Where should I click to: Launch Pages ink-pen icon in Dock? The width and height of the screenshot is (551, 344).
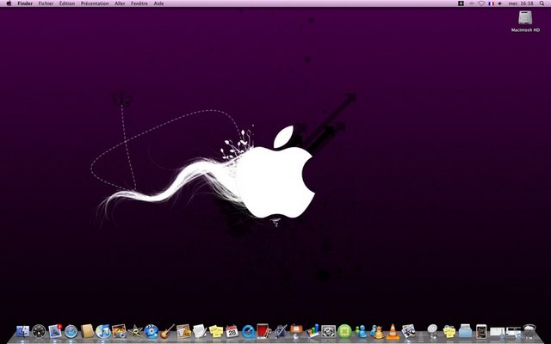click(280, 331)
